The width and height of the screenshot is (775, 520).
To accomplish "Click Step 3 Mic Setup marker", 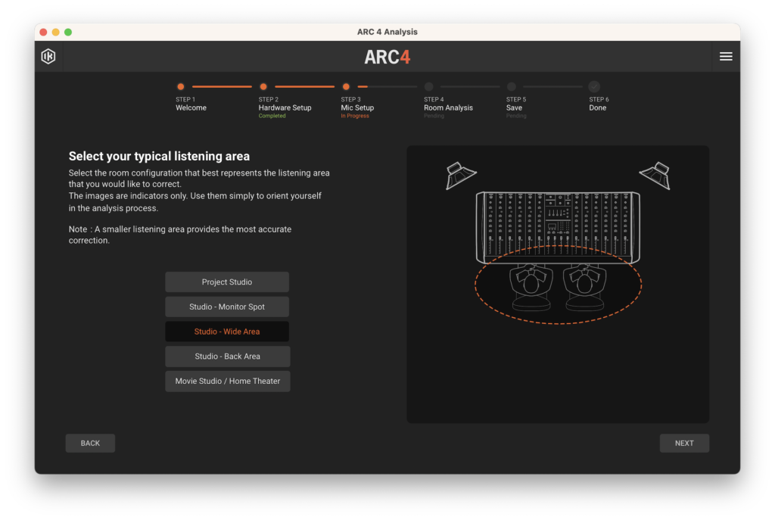I will (x=346, y=87).
